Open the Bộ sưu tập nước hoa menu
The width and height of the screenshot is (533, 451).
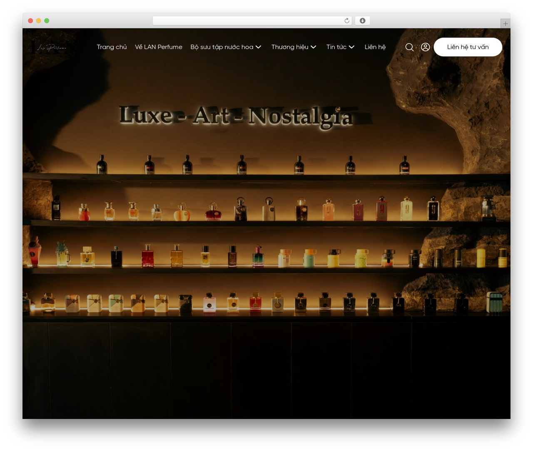coord(222,47)
